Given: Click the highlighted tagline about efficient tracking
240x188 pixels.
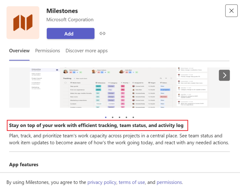Looking at the screenshot, I should click(97, 125).
